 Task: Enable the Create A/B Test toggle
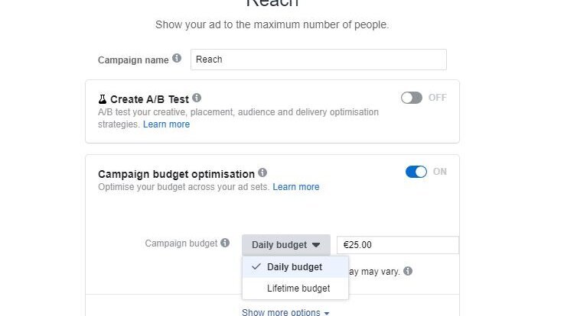[412, 98]
